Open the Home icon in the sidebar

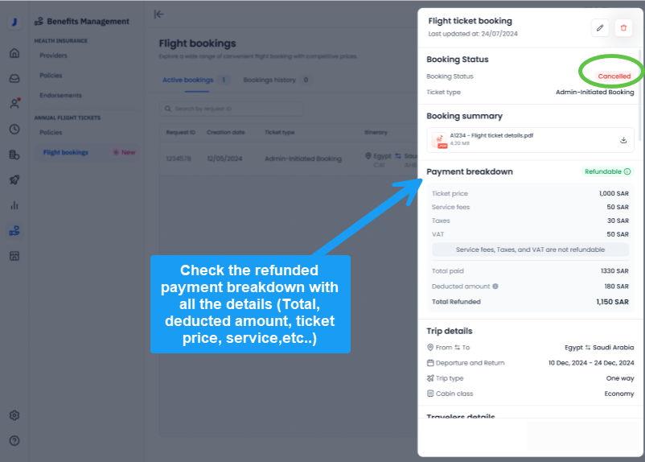pos(14,53)
